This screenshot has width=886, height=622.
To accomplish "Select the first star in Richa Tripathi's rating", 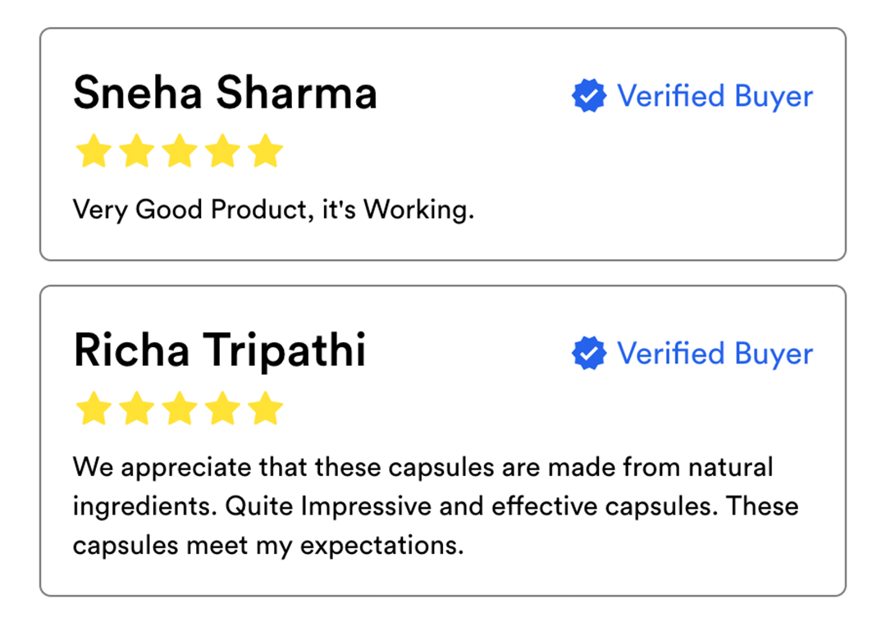I will 94,409.
